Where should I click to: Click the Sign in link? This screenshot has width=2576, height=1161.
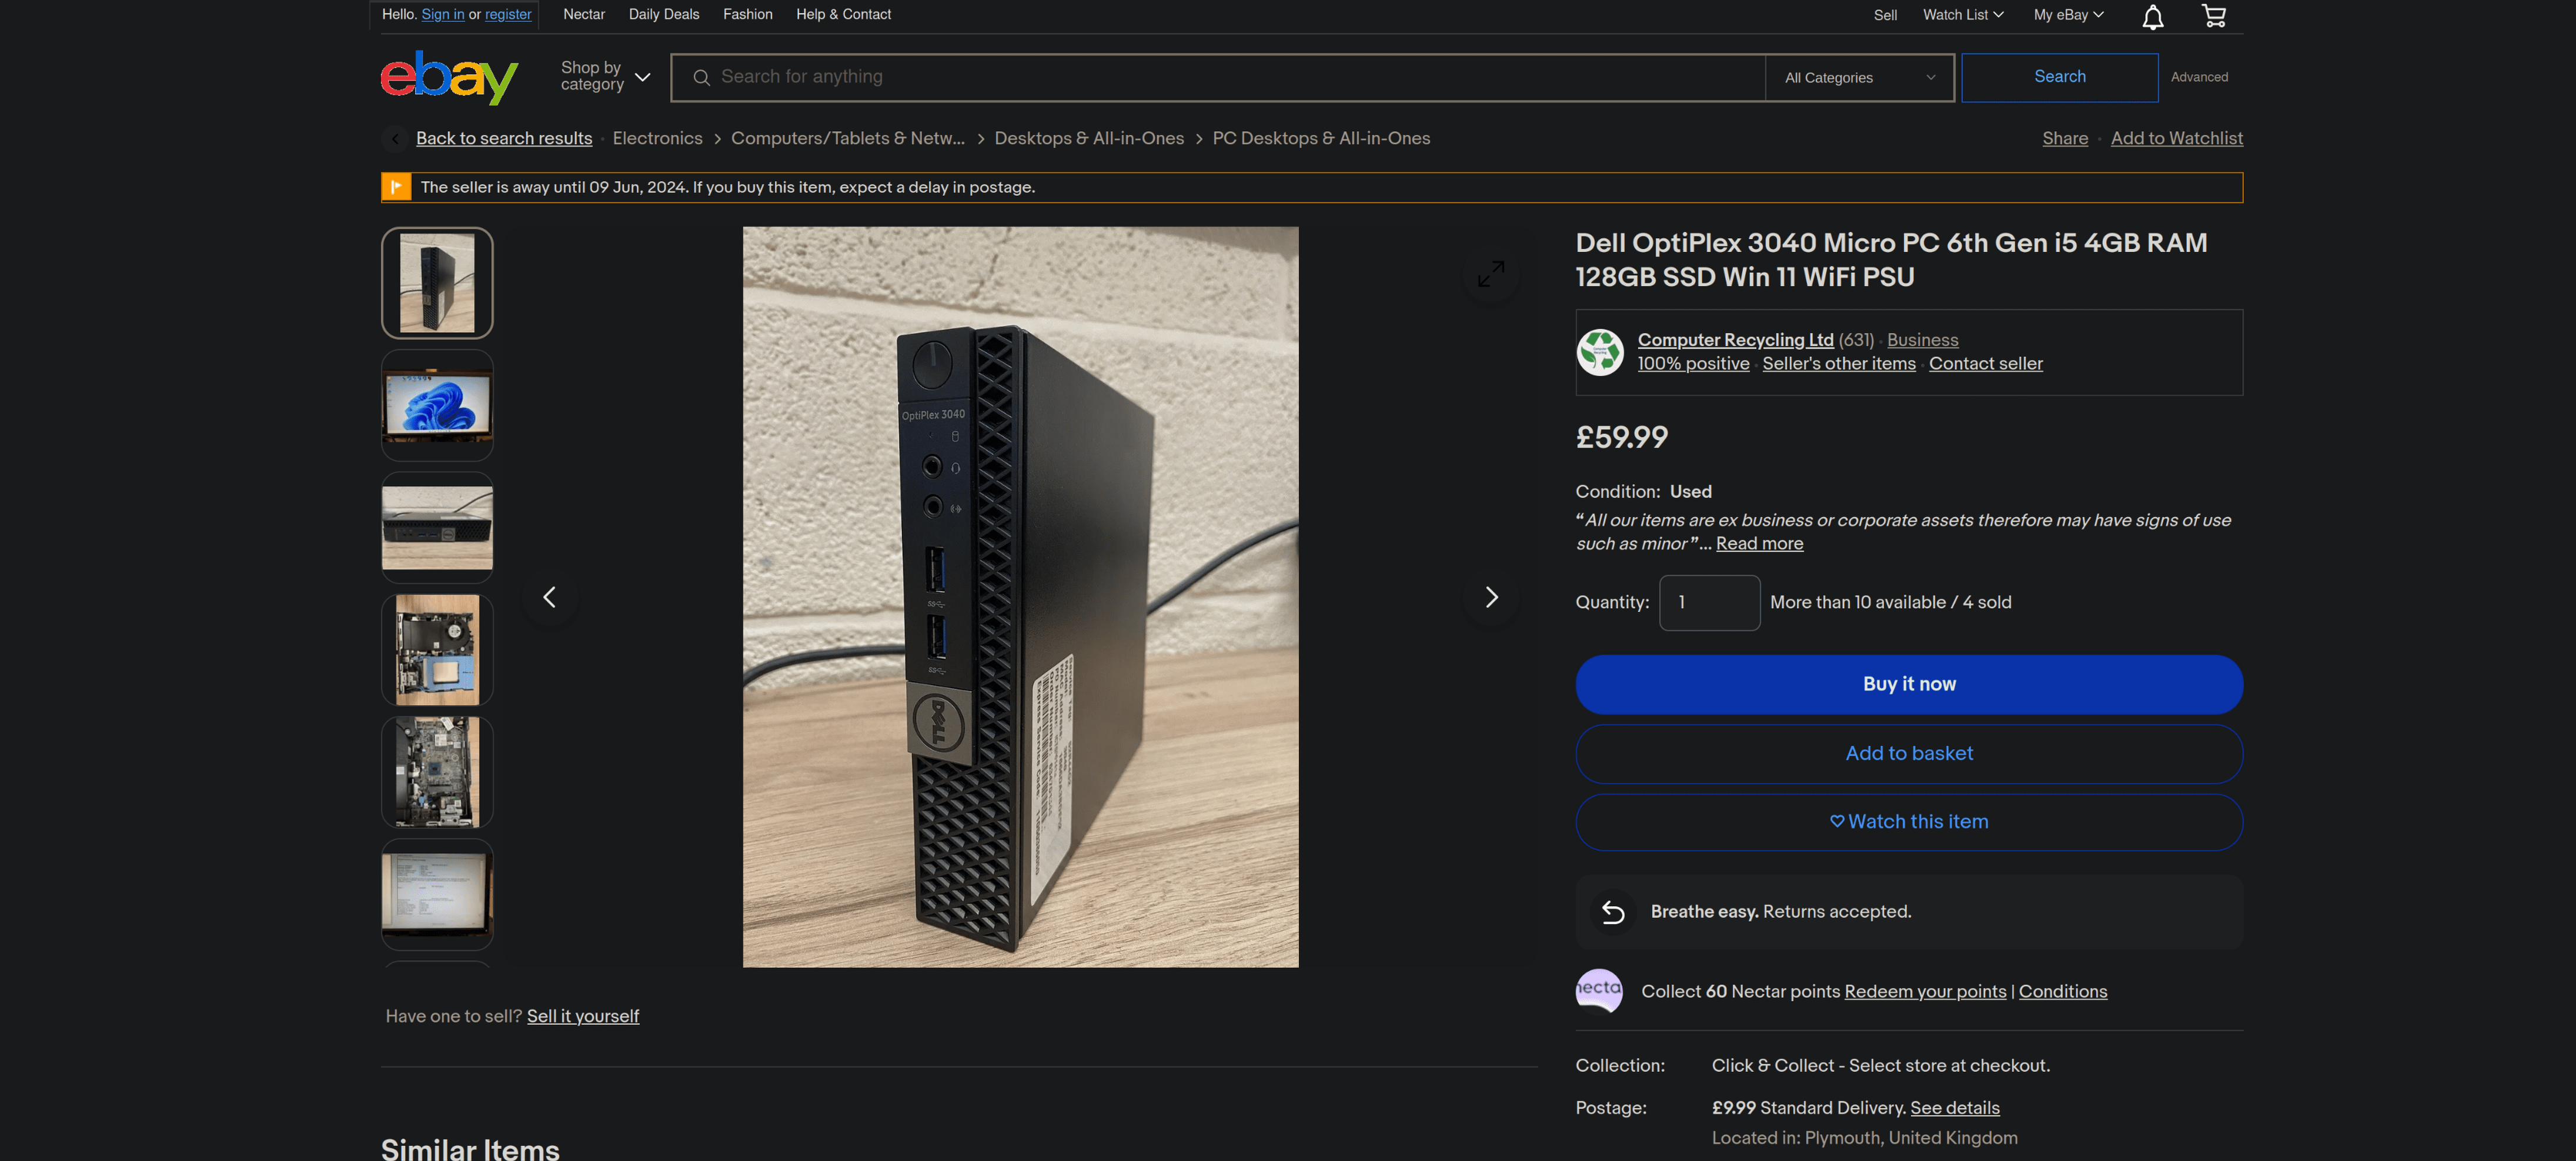point(442,14)
